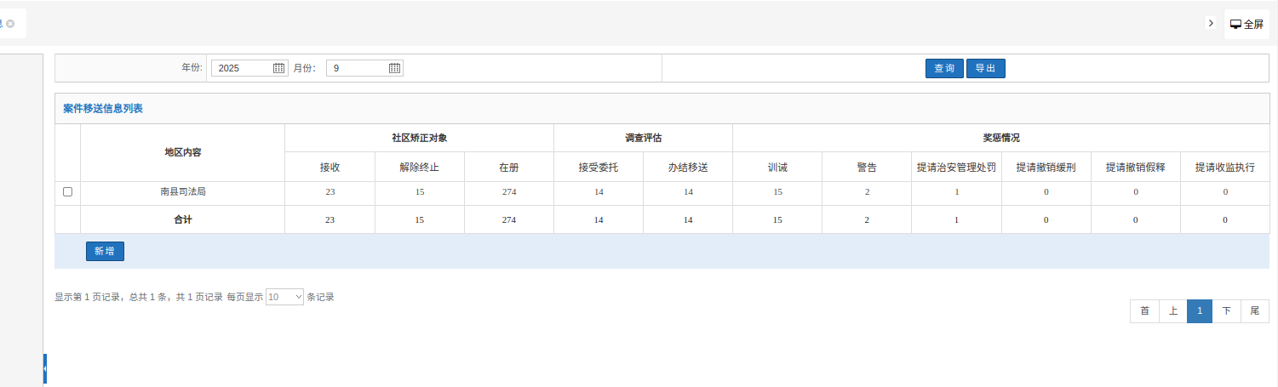
Task: Go to first page 首
Action: coord(1144,311)
